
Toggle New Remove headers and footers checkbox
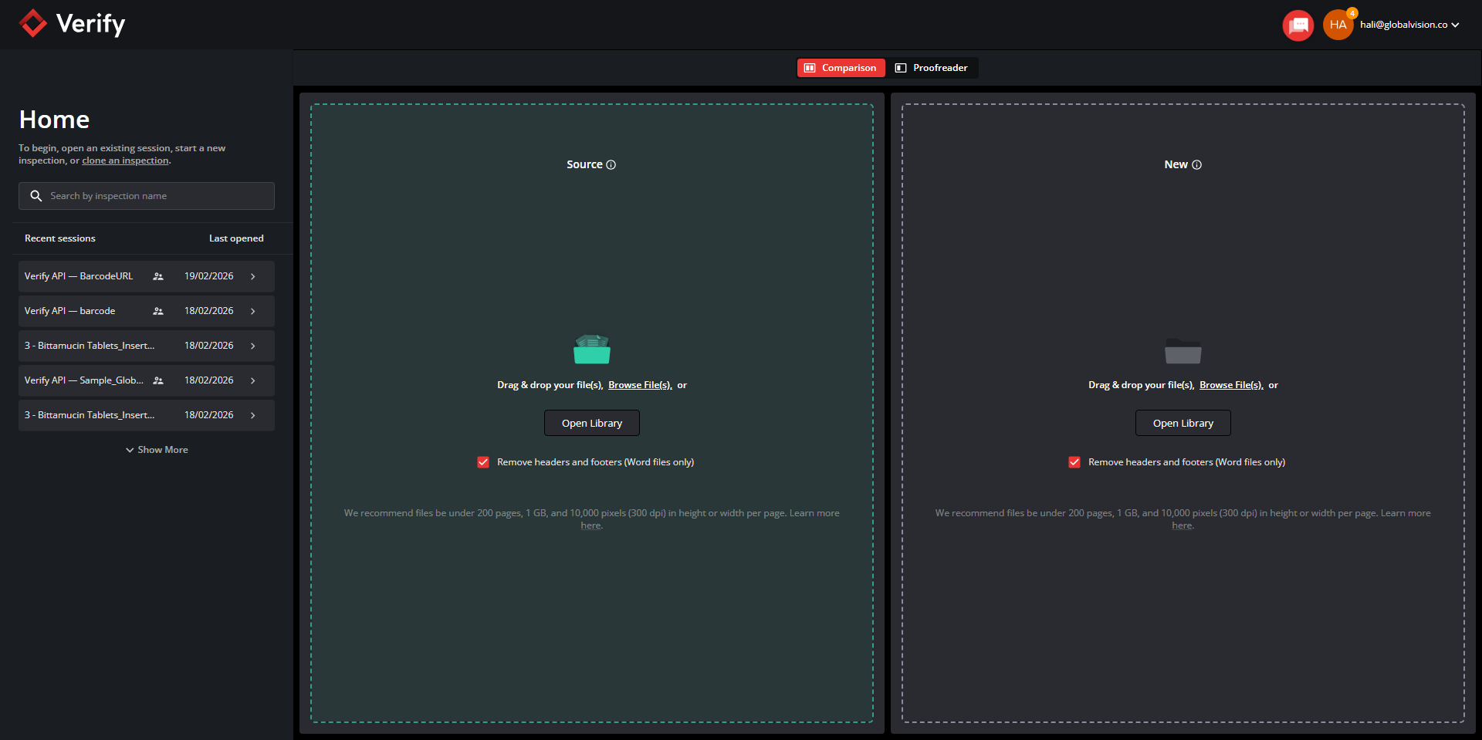coord(1074,462)
